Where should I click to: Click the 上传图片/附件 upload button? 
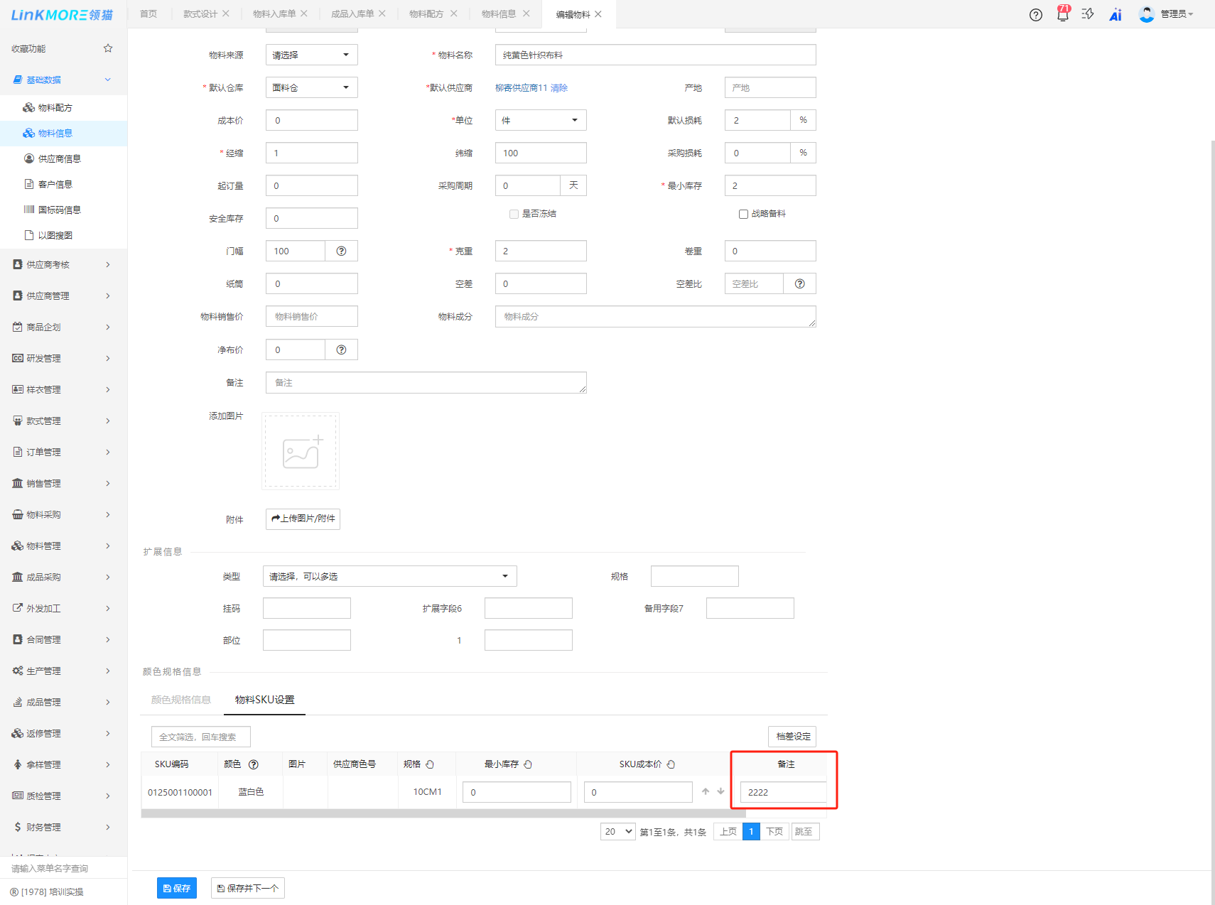coord(303,519)
